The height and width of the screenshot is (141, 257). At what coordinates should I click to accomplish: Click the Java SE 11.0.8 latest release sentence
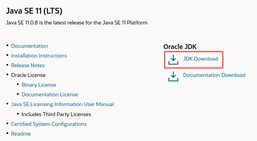77,23
